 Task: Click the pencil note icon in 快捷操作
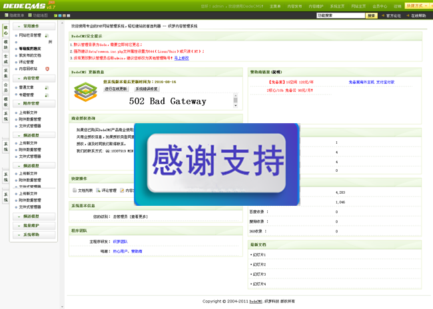pyautogui.click(x=122, y=190)
